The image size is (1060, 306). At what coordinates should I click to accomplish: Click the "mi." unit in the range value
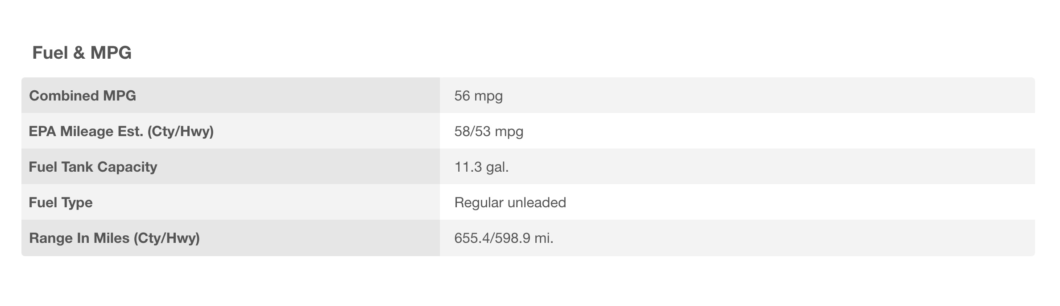coord(544,238)
